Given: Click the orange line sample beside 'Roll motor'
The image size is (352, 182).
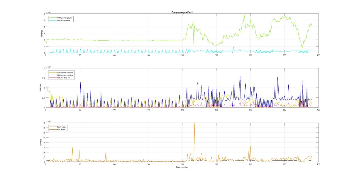Looking at the screenshot, I should click(53, 130).
